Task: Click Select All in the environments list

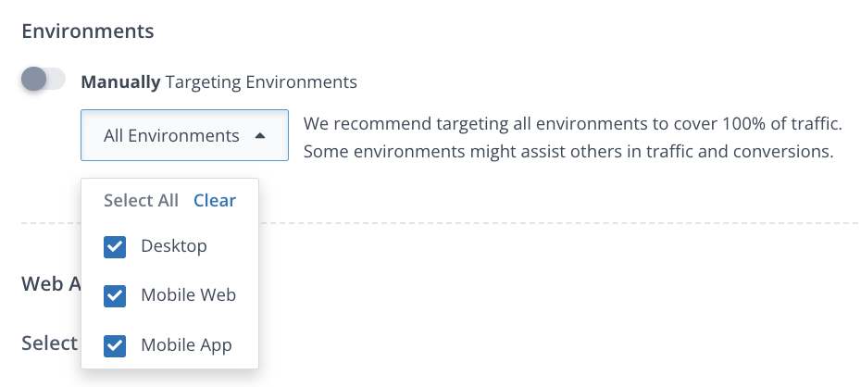Action: (141, 201)
